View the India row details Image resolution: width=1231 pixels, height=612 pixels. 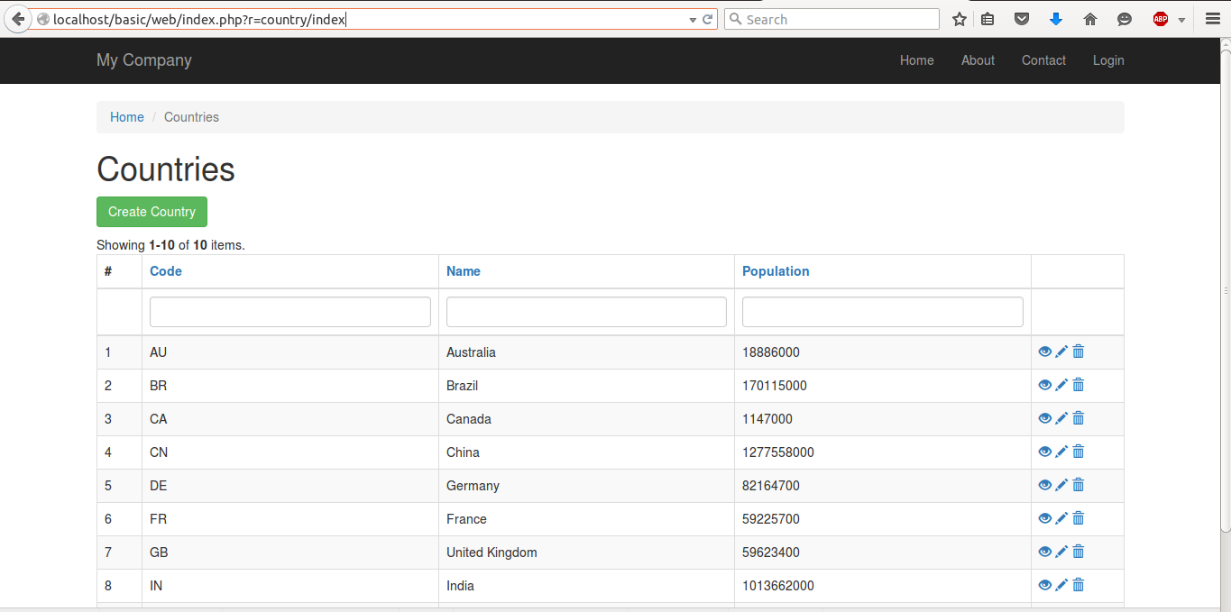[1045, 585]
